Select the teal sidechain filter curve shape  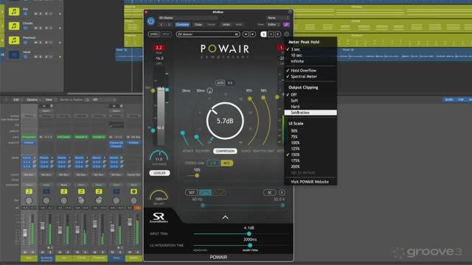click(x=205, y=192)
